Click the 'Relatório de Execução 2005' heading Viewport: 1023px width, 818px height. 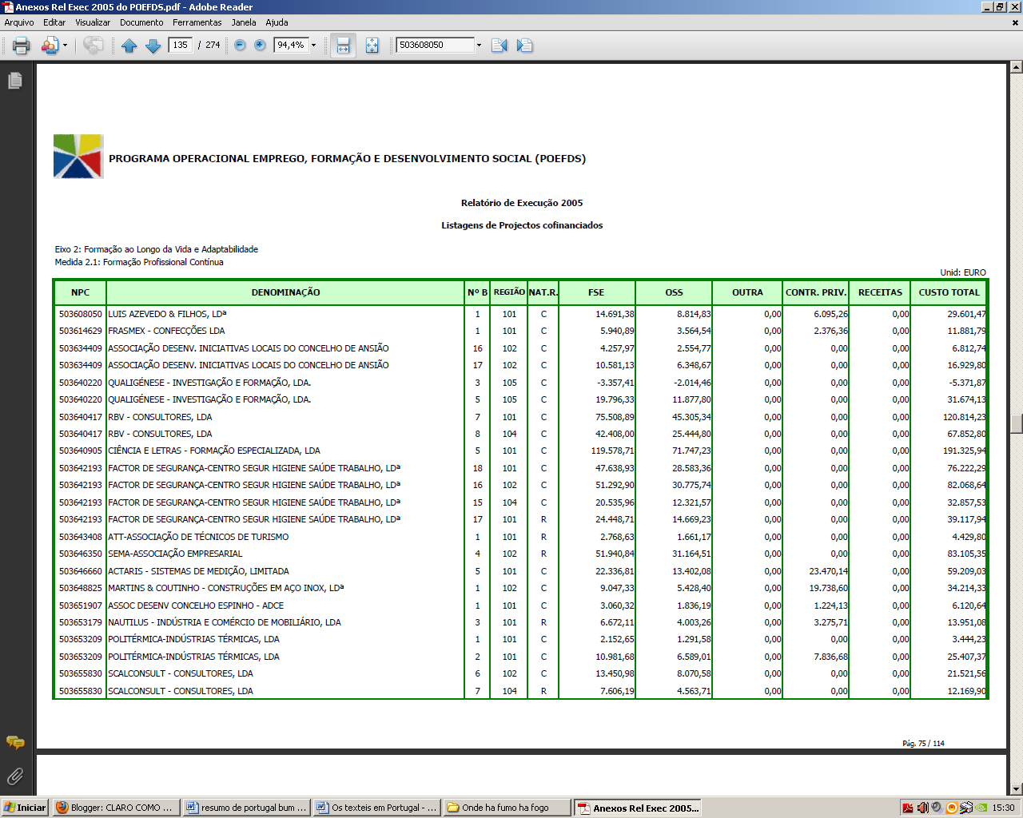(522, 203)
